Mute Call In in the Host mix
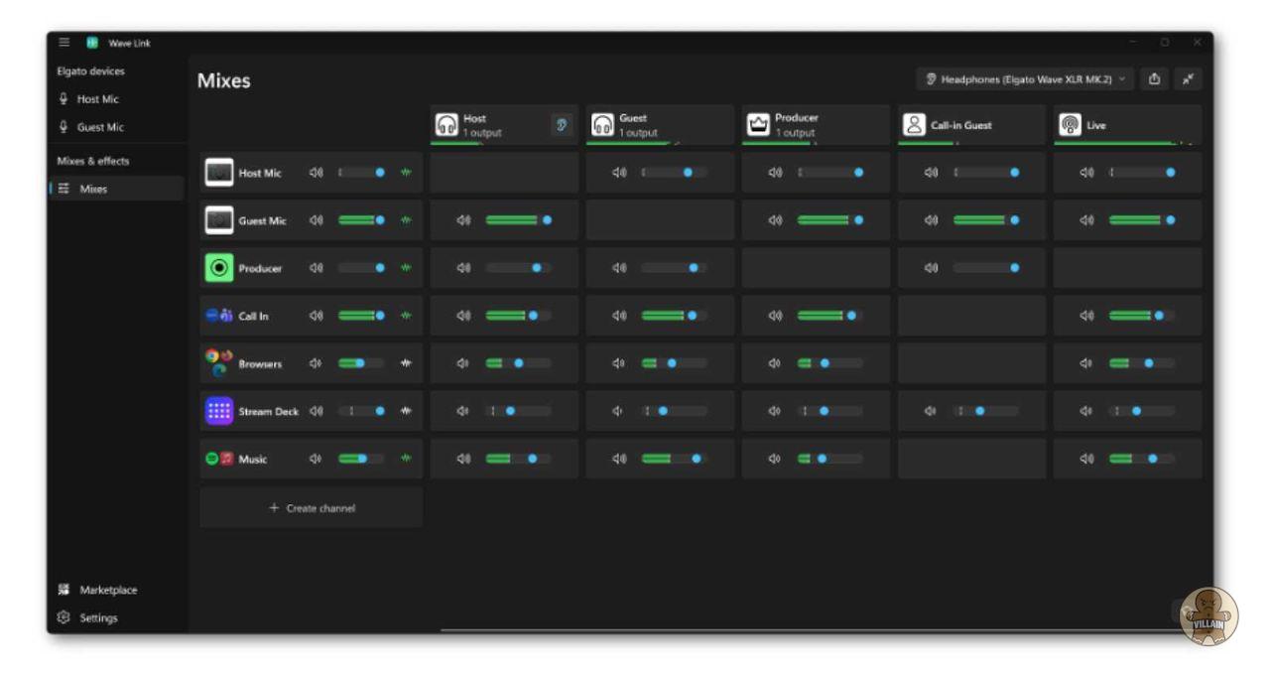The width and height of the screenshot is (1270, 678). click(x=463, y=316)
